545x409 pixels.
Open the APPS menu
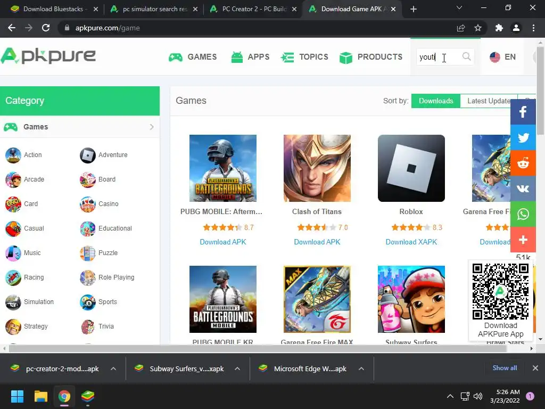pyautogui.click(x=250, y=57)
